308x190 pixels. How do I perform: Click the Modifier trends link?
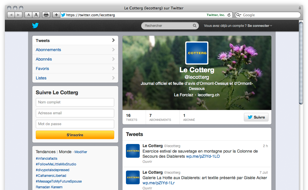click(x=81, y=152)
